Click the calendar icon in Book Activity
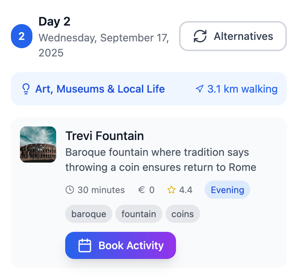 click(85, 245)
